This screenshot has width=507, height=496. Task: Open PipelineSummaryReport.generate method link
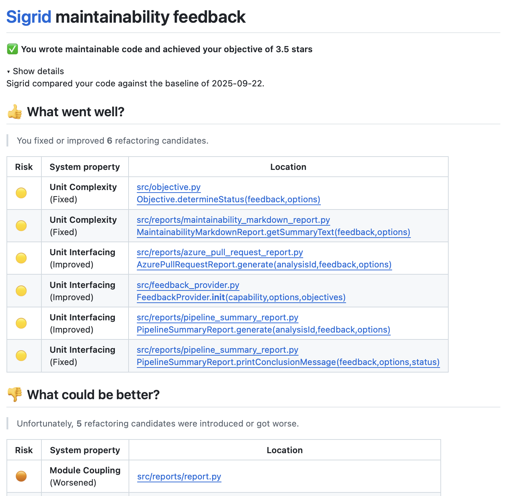263,330
